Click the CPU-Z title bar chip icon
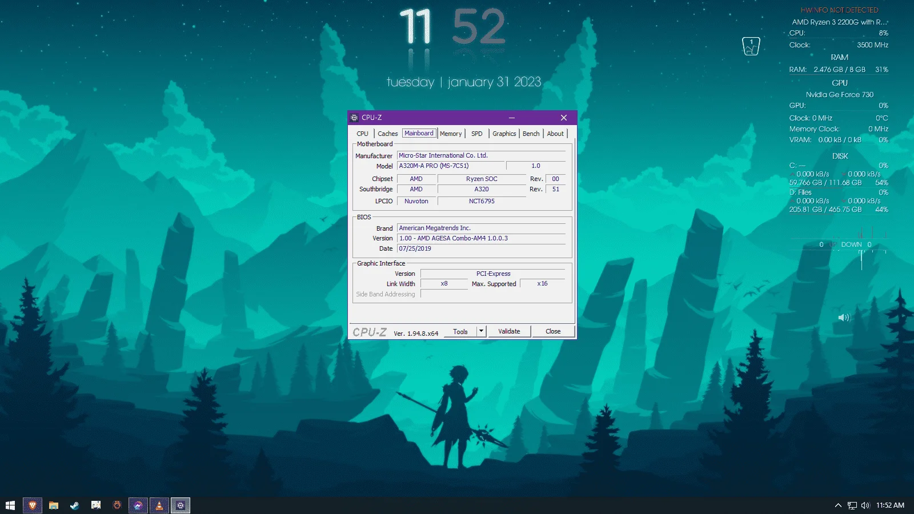This screenshot has width=914, height=514. (x=354, y=118)
